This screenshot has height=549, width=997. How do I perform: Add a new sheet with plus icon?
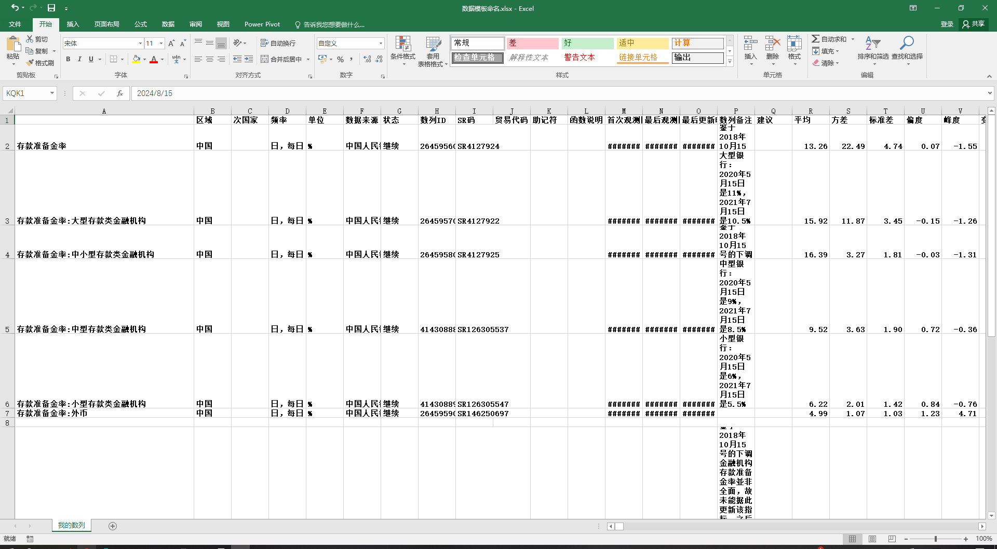[113, 526]
